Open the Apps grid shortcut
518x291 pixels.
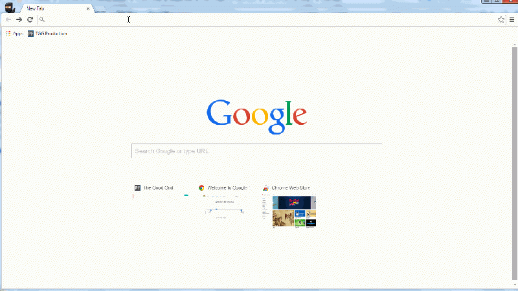tap(14, 34)
